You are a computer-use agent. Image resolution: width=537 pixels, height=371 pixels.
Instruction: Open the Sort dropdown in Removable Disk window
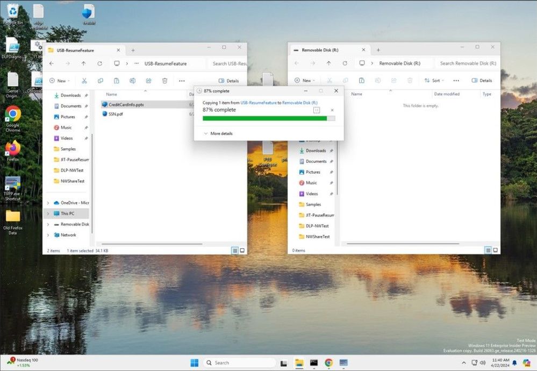click(434, 81)
